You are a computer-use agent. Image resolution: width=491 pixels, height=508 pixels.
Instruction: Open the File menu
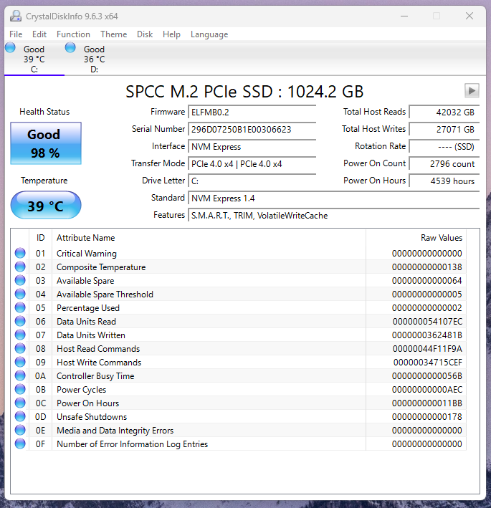[x=16, y=34]
